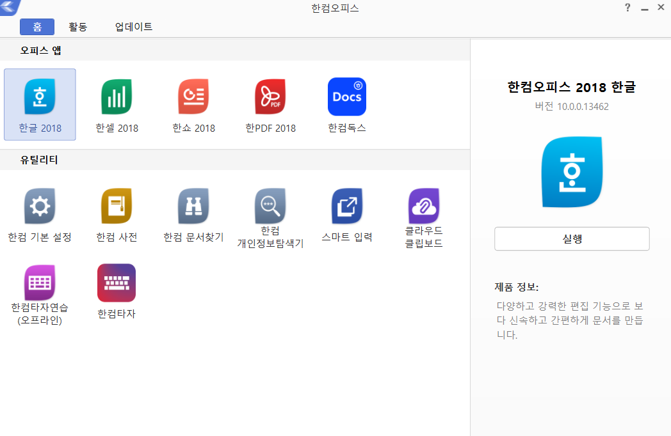Click the 제품 정보: label
The height and width of the screenshot is (436, 671).
tap(517, 287)
